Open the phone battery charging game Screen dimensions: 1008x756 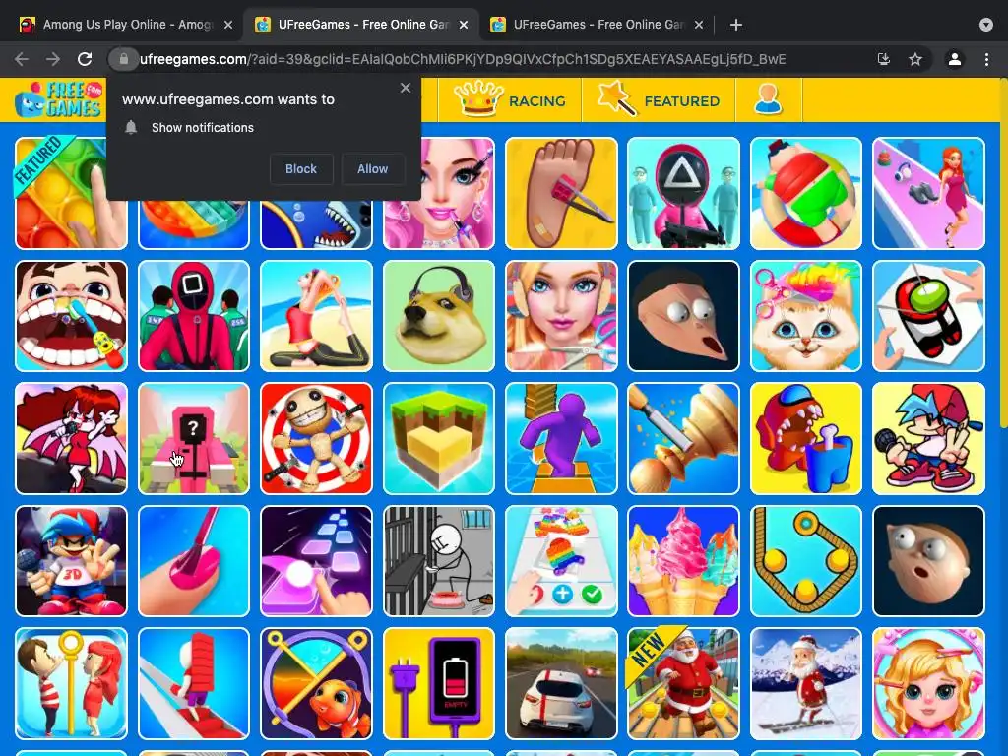point(439,684)
